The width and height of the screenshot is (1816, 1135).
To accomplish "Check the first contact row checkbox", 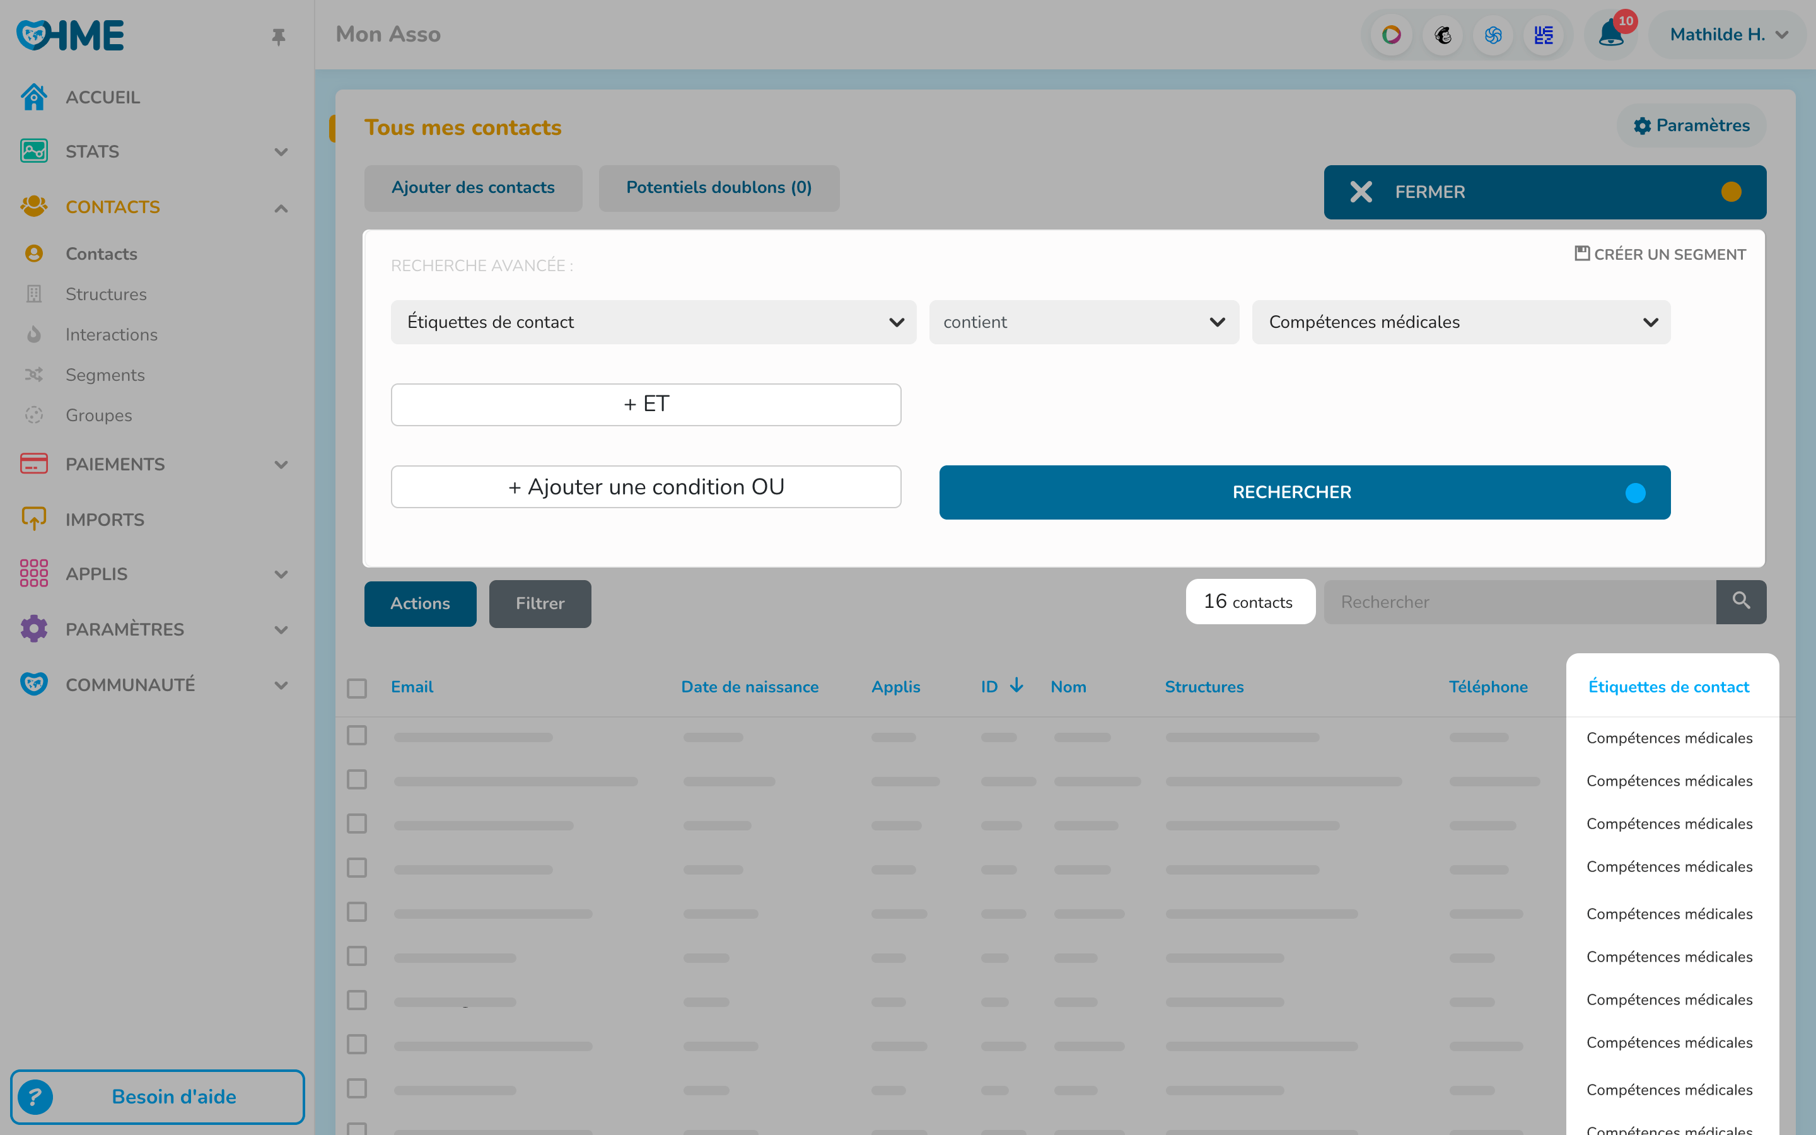I will [x=357, y=736].
